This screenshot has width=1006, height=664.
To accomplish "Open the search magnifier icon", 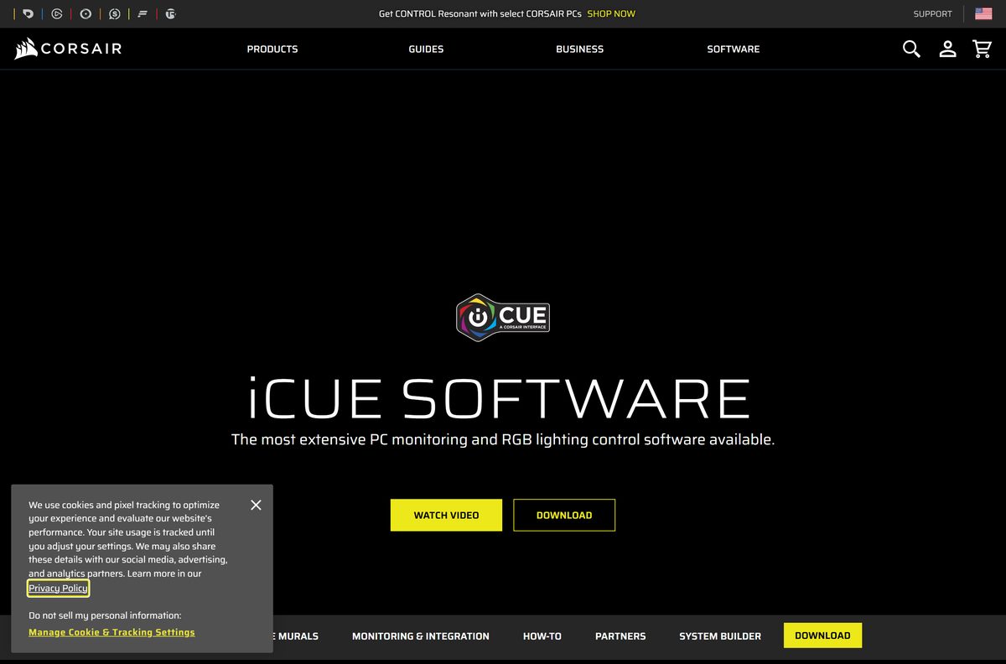I will [x=911, y=49].
